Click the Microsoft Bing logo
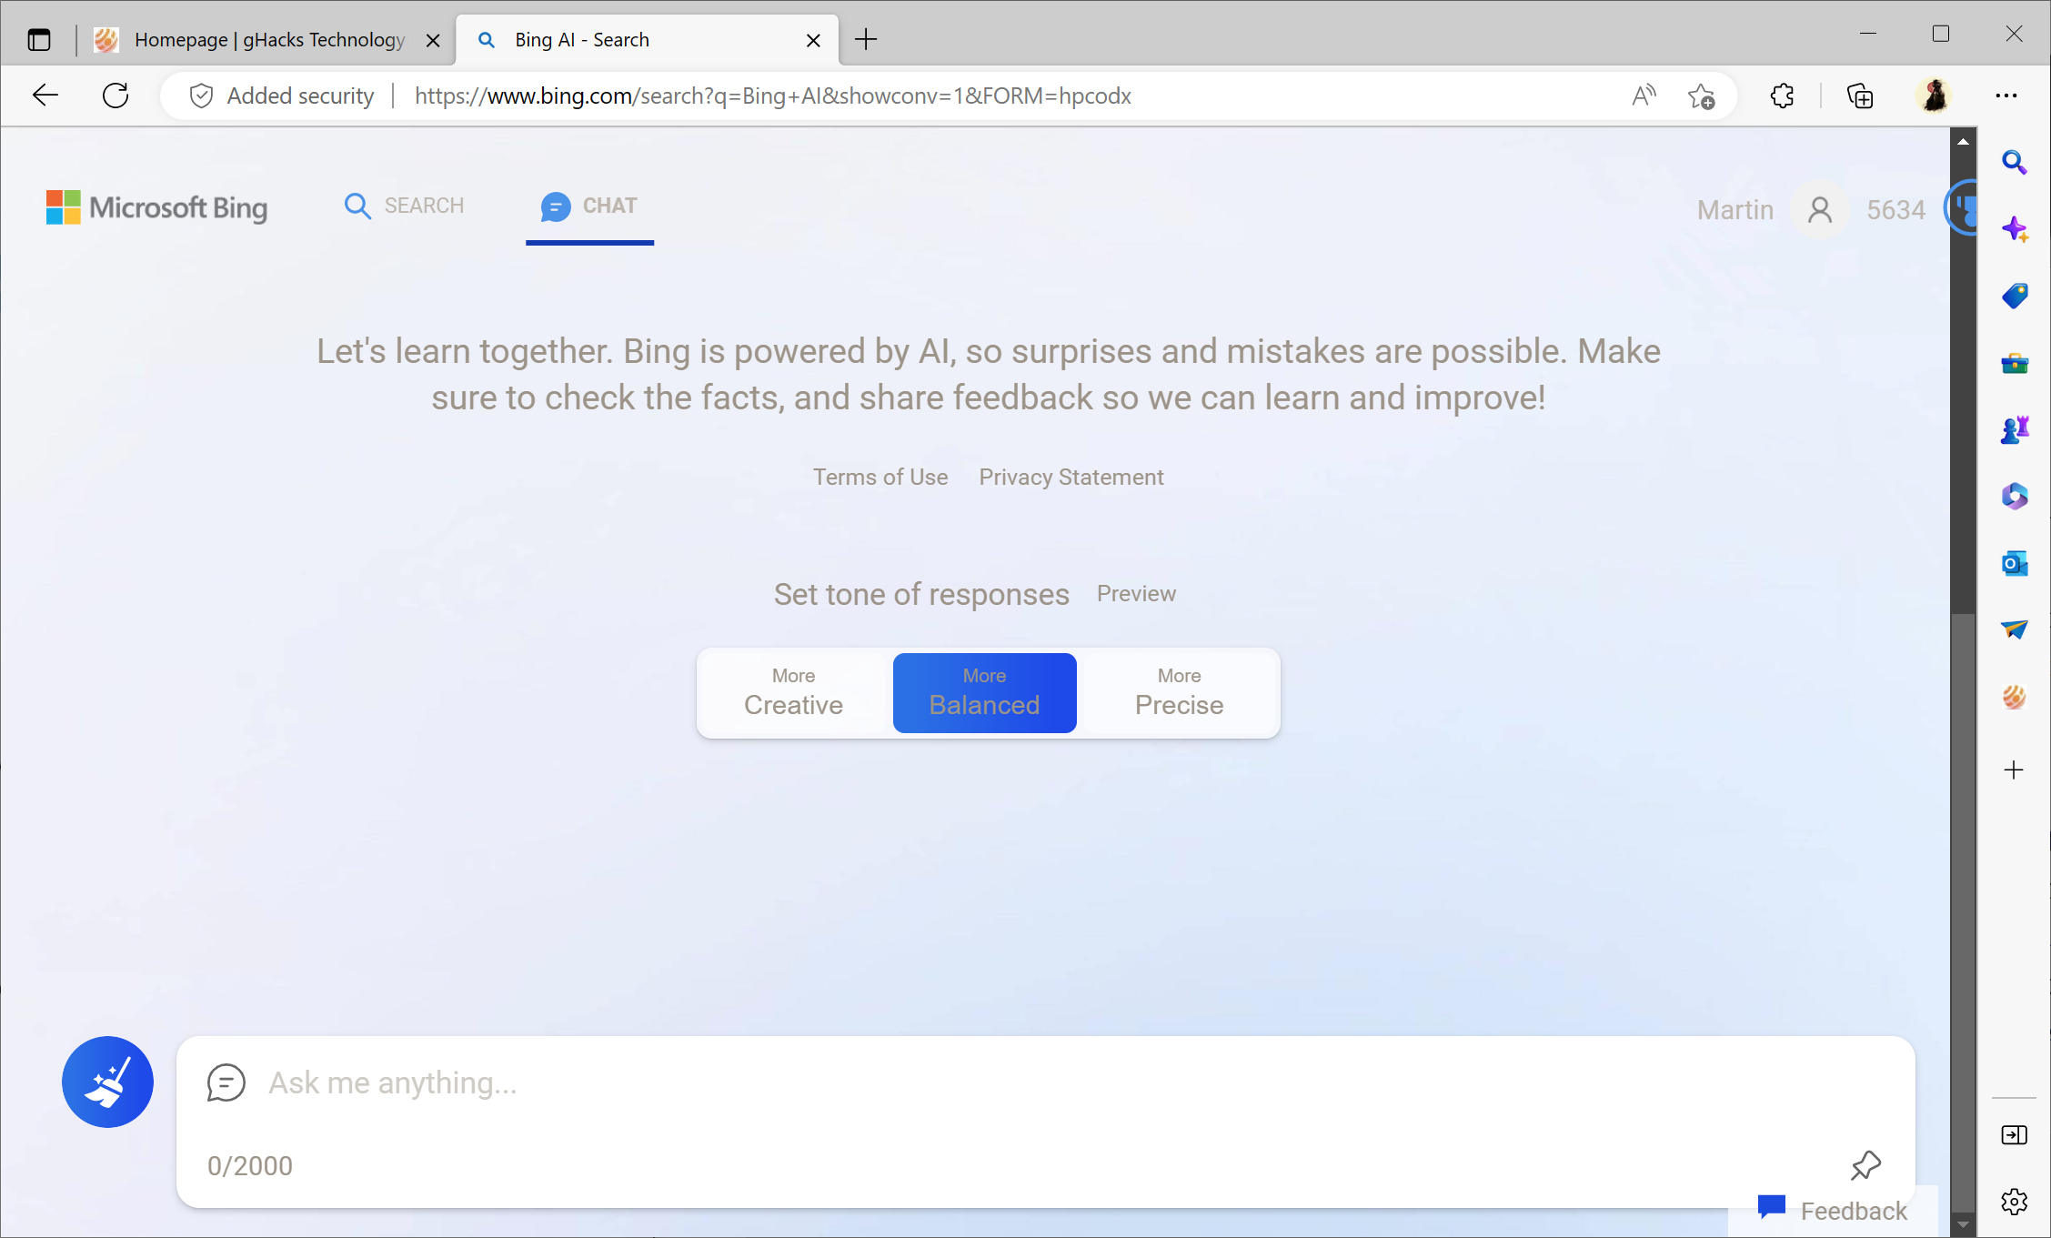Screen dimensions: 2051x1238 [156, 208]
